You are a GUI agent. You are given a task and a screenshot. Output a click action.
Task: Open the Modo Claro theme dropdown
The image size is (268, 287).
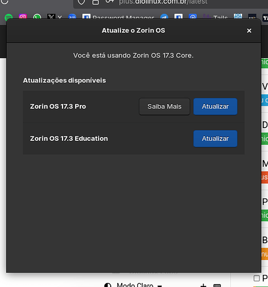tap(139, 285)
